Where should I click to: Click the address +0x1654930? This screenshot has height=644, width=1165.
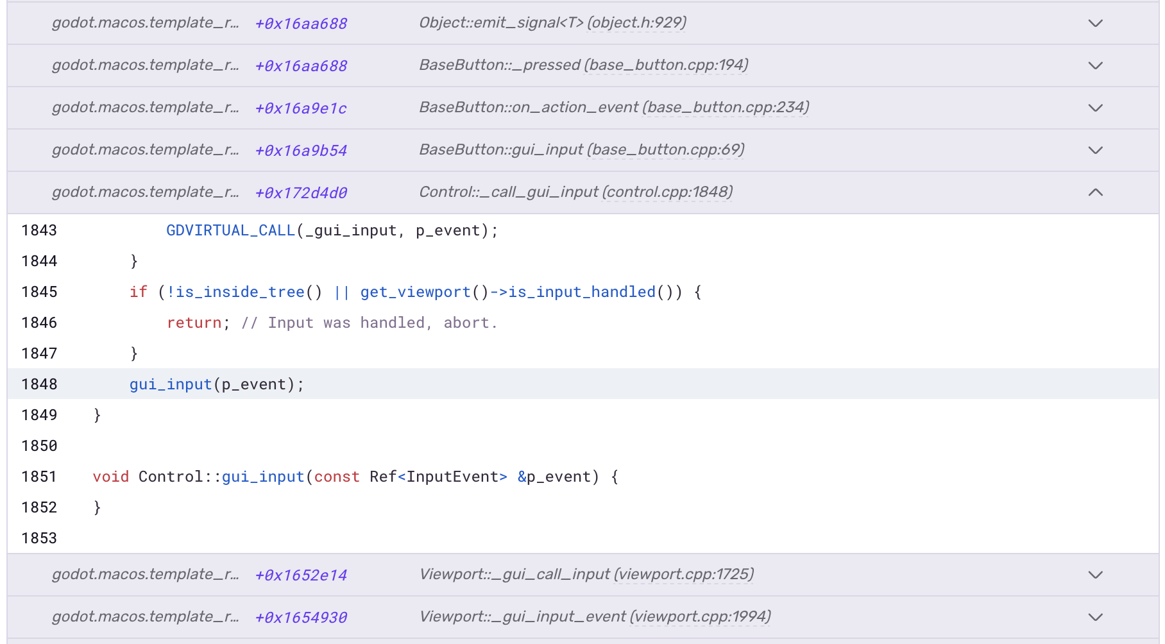tap(301, 618)
